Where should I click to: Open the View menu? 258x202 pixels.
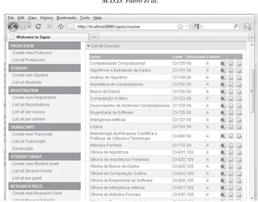click(x=32, y=18)
